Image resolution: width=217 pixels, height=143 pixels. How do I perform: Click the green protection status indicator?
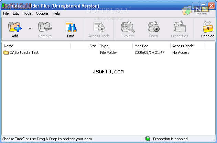point(148,139)
